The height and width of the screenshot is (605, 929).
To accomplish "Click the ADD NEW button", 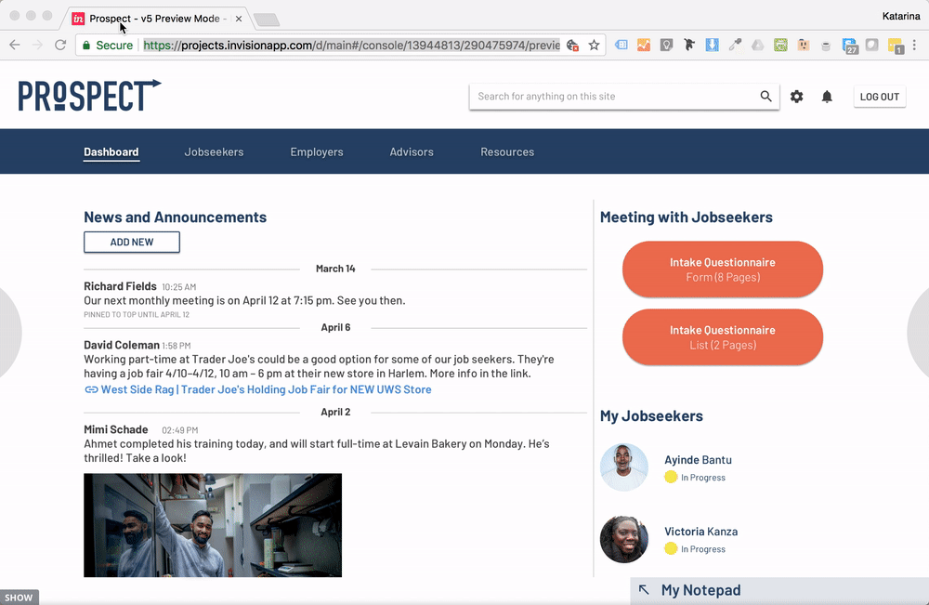I will [x=132, y=242].
